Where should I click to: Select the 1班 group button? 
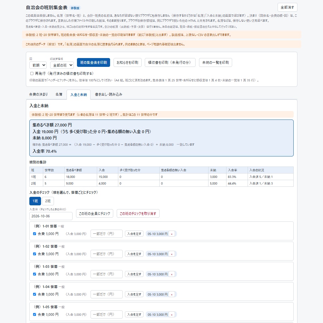[35, 201]
